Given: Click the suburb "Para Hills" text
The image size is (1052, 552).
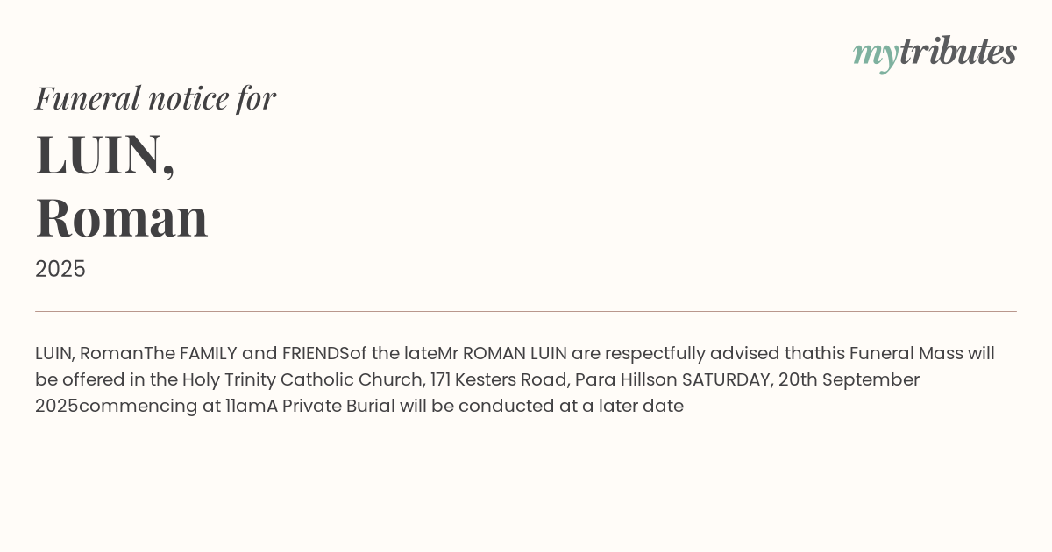Looking at the screenshot, I should click(x=616, y=379).
